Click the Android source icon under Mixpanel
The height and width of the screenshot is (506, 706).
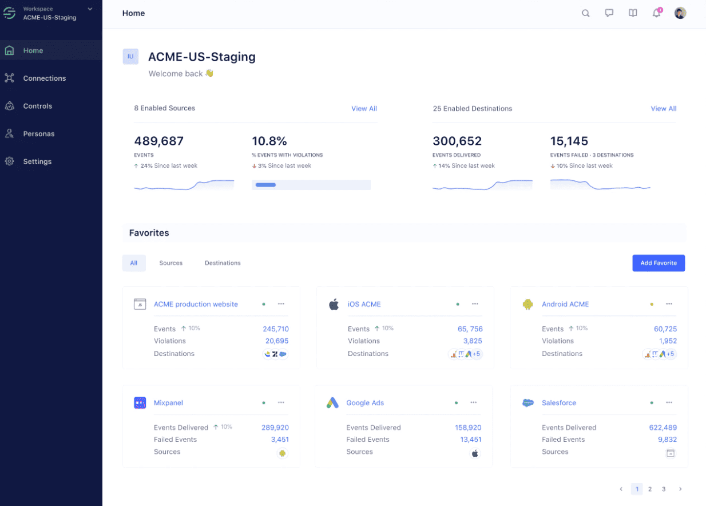tap(282, 453)
